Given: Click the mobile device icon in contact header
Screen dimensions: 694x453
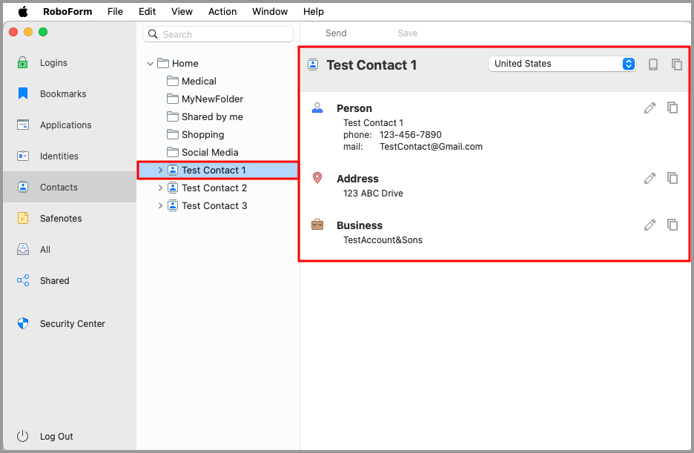Looking at the screenshot, I should click(x=652, y=65).
